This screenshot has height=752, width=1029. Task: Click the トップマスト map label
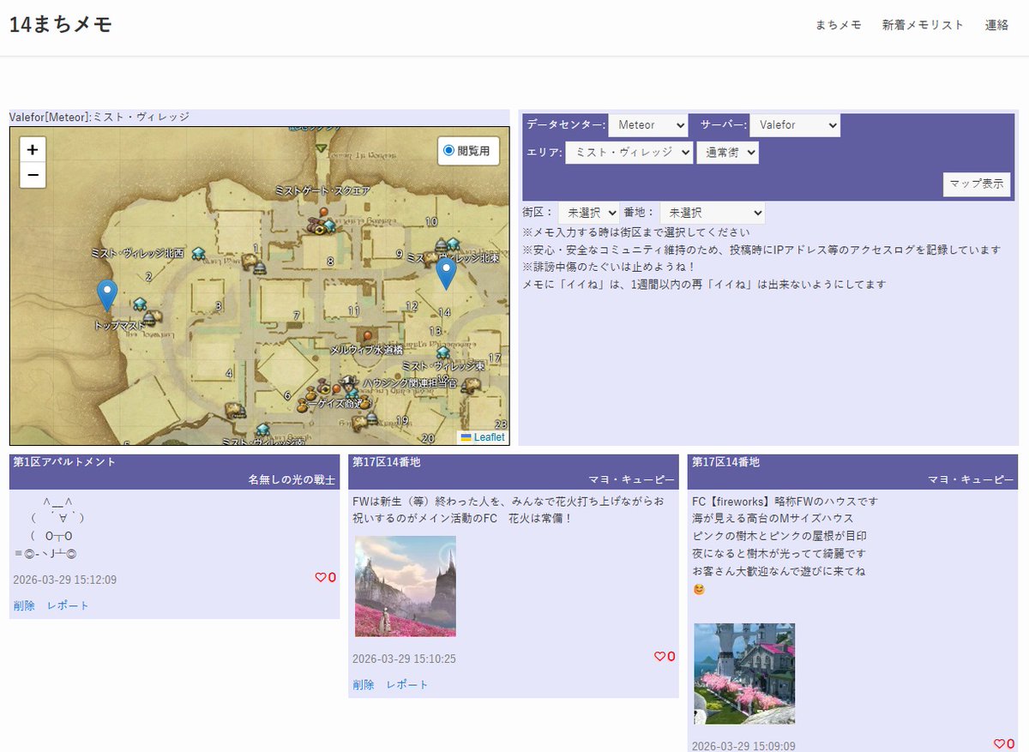[119, 325]
